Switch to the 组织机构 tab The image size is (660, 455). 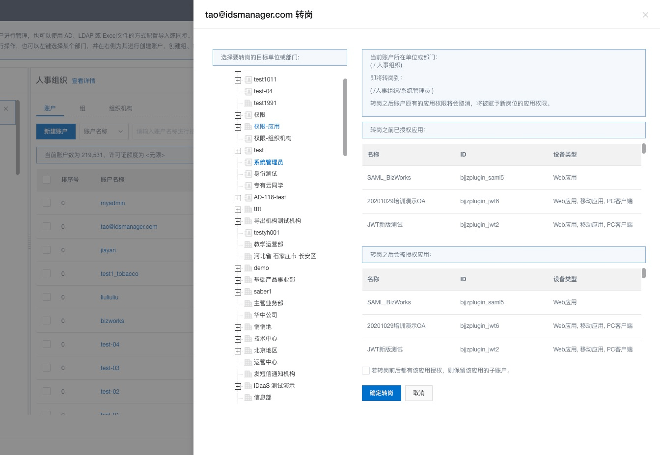point(120,108)
